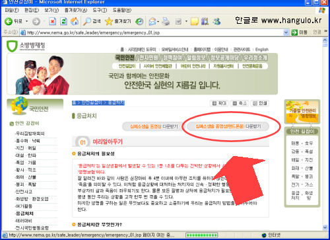Open the 파일(F) menu
Screen dimensions: 330x240
[x=12, y=10]
